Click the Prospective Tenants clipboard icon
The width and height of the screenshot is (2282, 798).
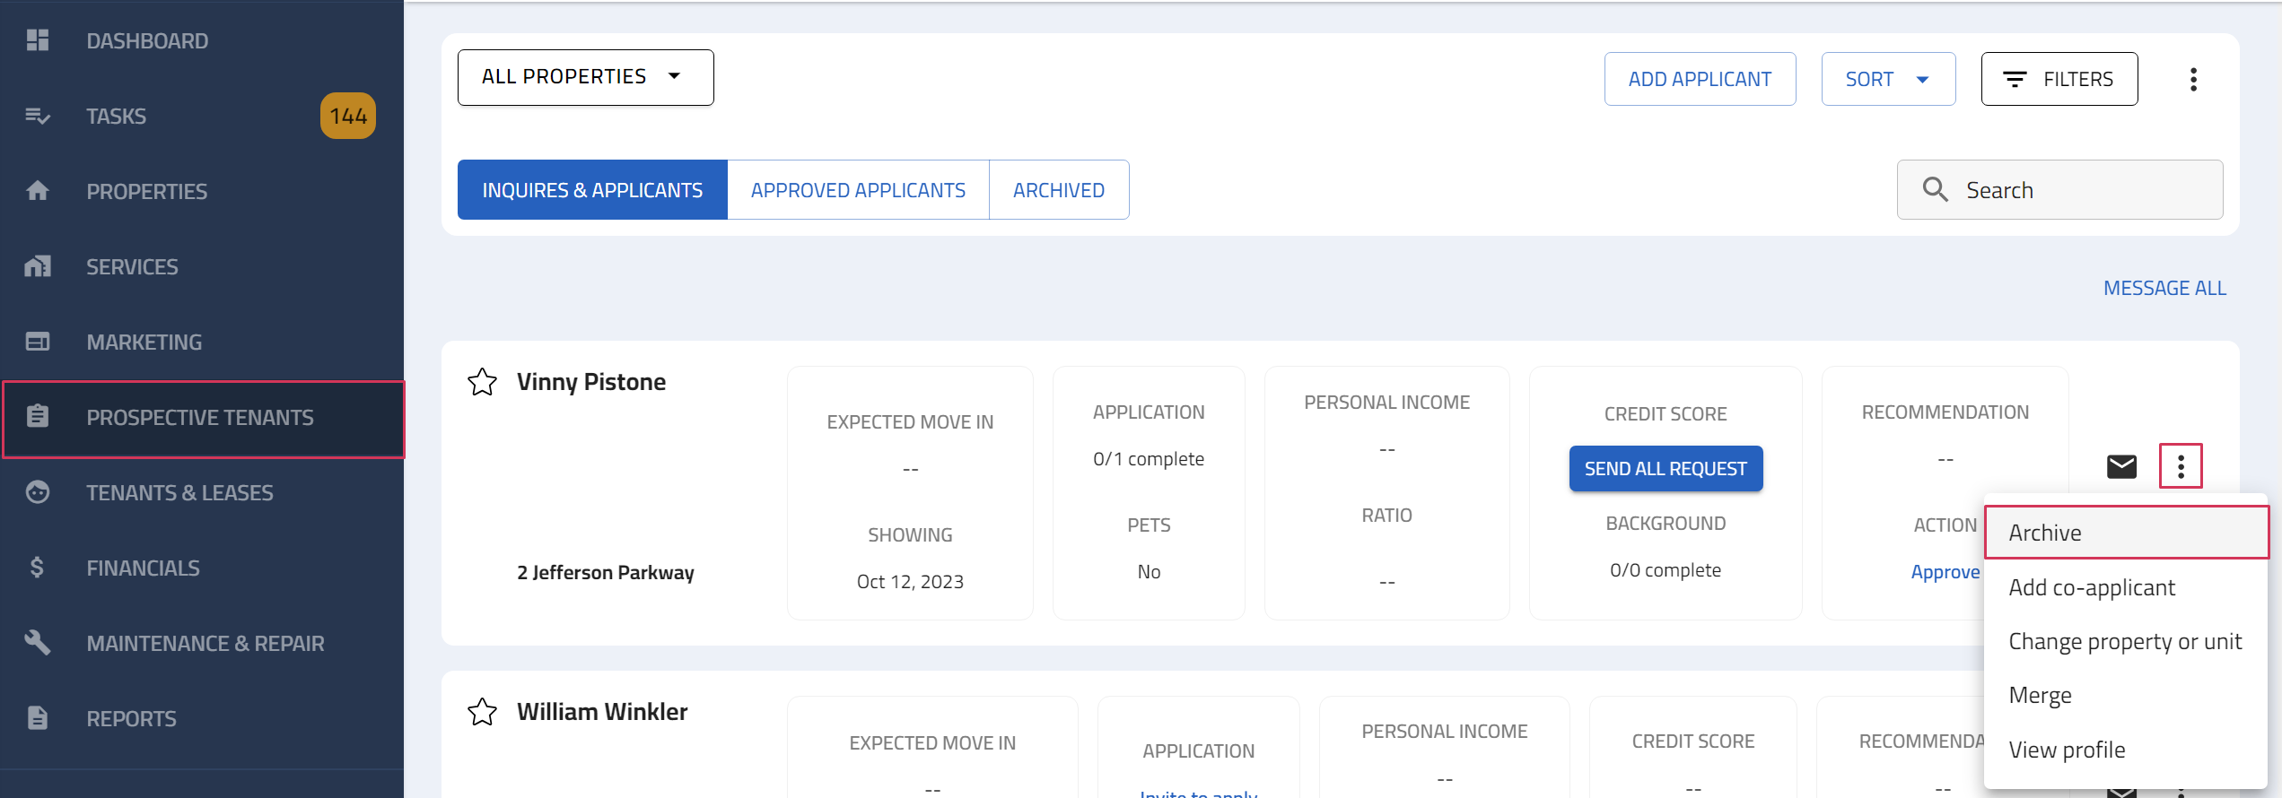pos(38,417)
